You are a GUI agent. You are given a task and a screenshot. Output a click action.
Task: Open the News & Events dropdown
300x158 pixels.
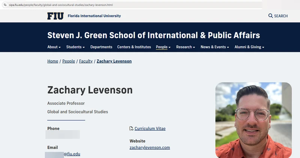click(214, 47)
